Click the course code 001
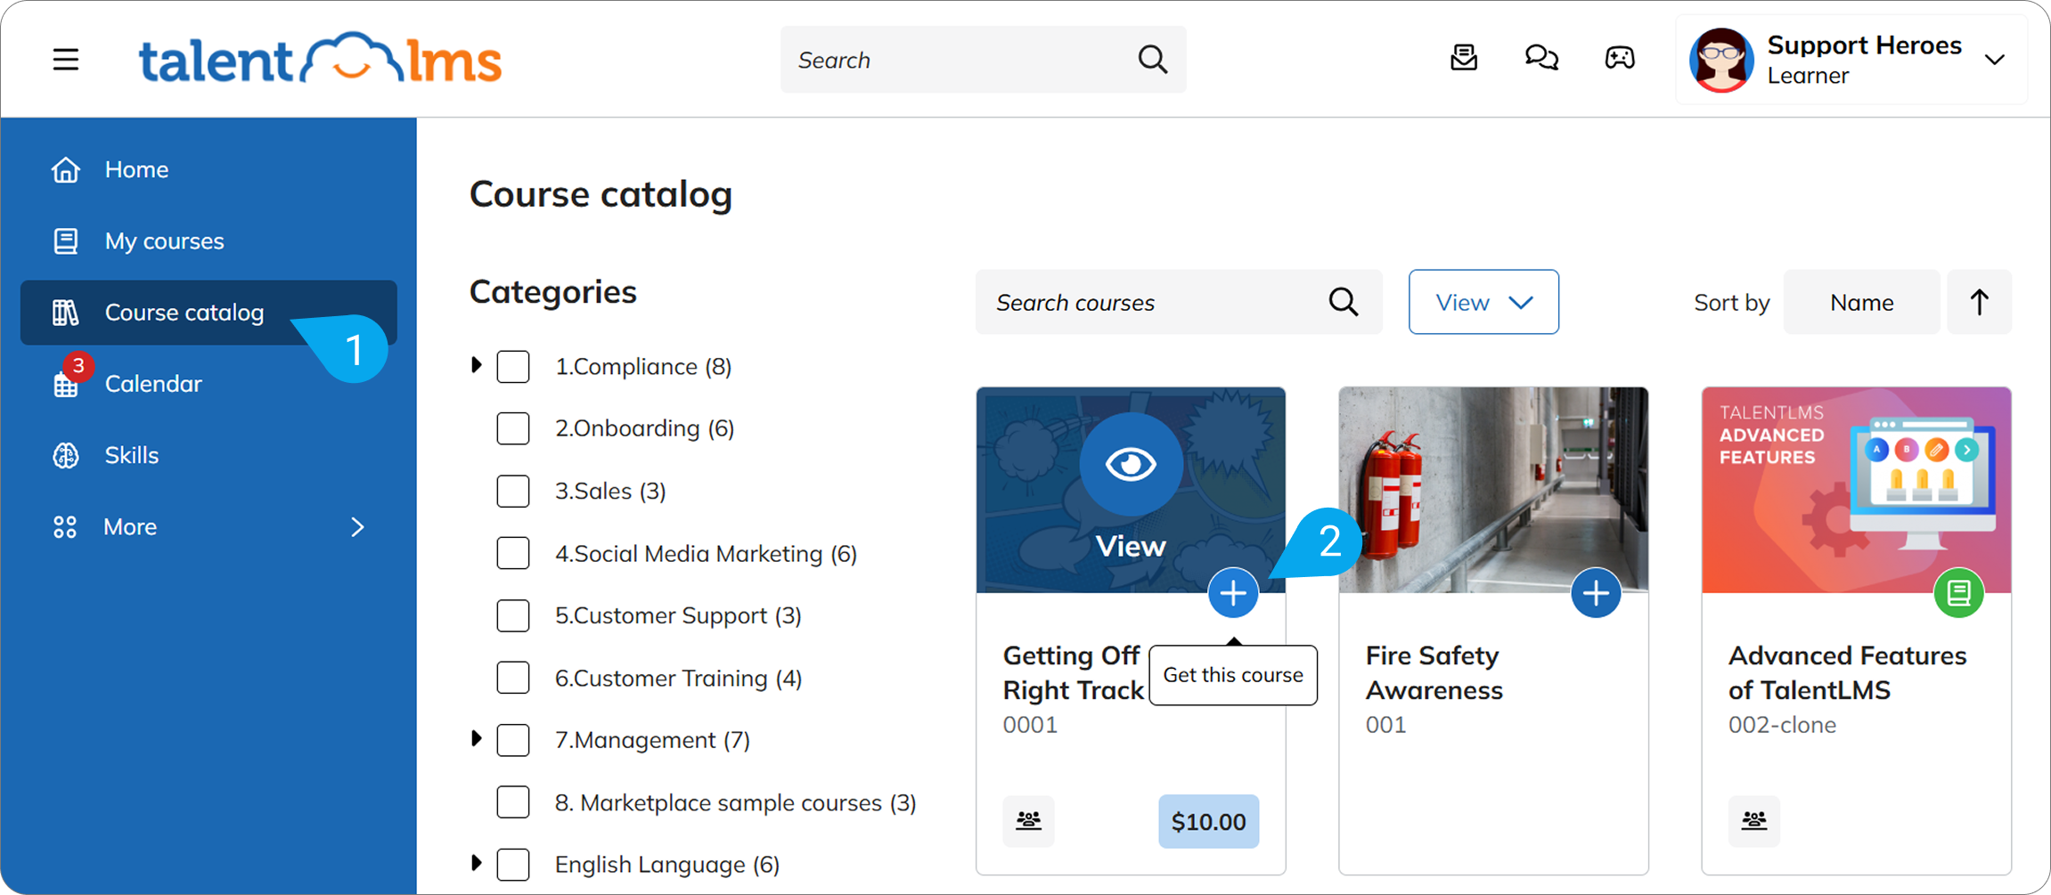This screenshot has height=895, width=2051. (x=1385, y=725)
